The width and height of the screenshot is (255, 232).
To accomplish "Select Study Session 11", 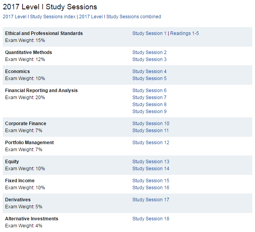I will (151, 131).
